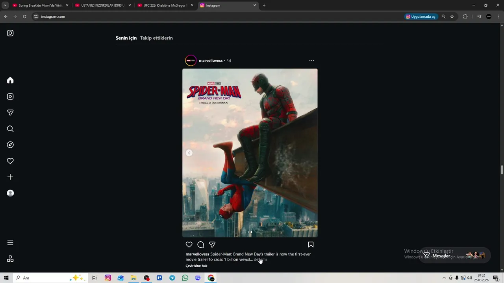
Task: Open Notifications heart in sidebar
Action: (x=10, y=161)
